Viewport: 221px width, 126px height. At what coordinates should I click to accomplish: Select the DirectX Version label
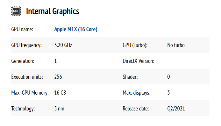pyautogui.click(x=139, y=61)
